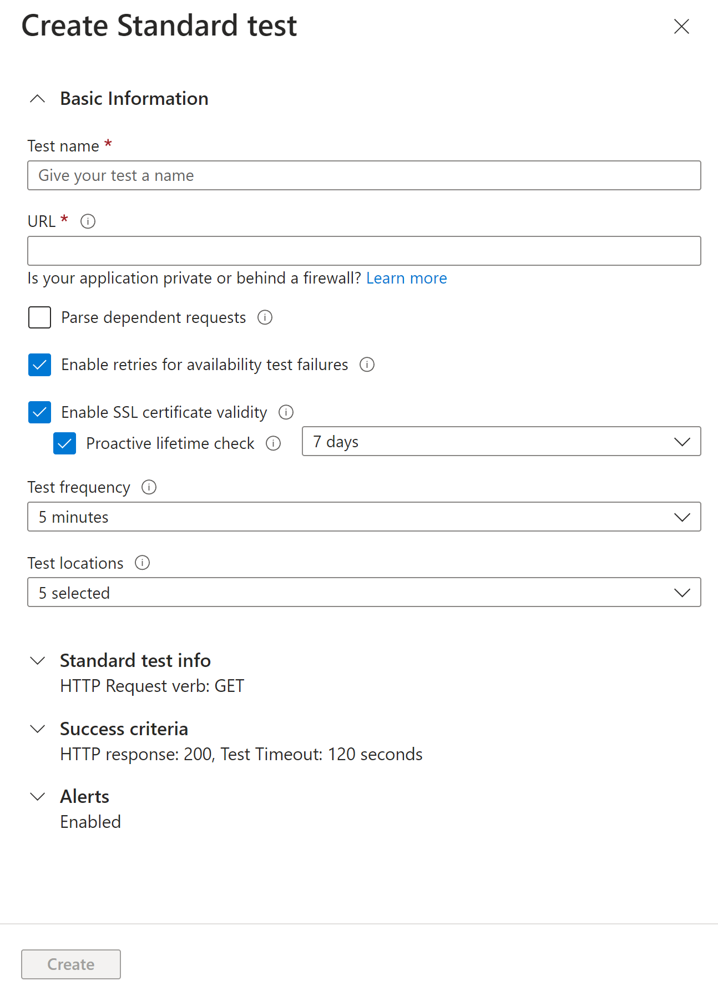718x996 pixels.
Task: Click info icon beside SSL certificate validity
Action: [286, 412]
